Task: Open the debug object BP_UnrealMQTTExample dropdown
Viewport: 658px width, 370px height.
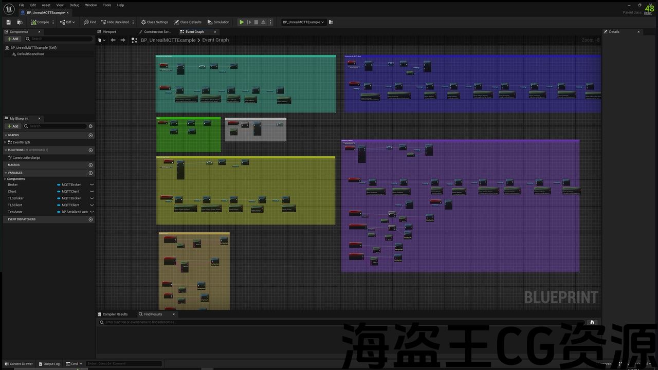Action: [x=303, y=22]
